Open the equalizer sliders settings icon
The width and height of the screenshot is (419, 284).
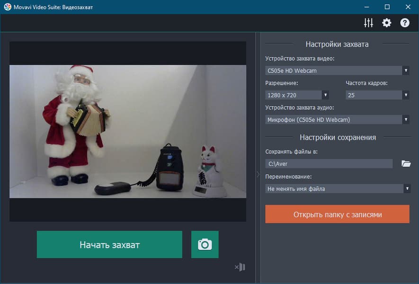(368, 23)
